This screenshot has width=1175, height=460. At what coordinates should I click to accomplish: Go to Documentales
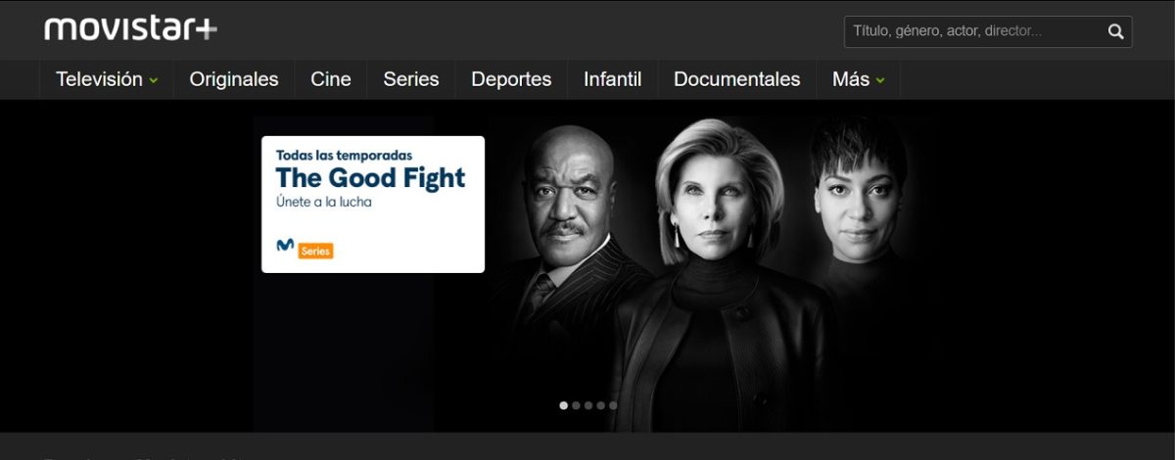tap(737, 79)
